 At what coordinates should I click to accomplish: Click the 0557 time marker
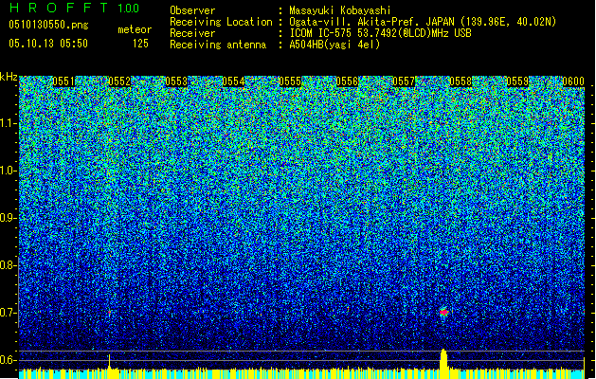pos(404,81)
